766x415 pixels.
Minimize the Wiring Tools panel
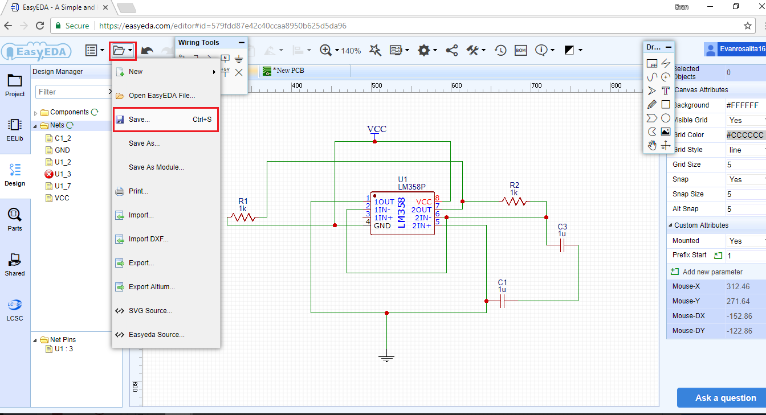tap(241, 43)
